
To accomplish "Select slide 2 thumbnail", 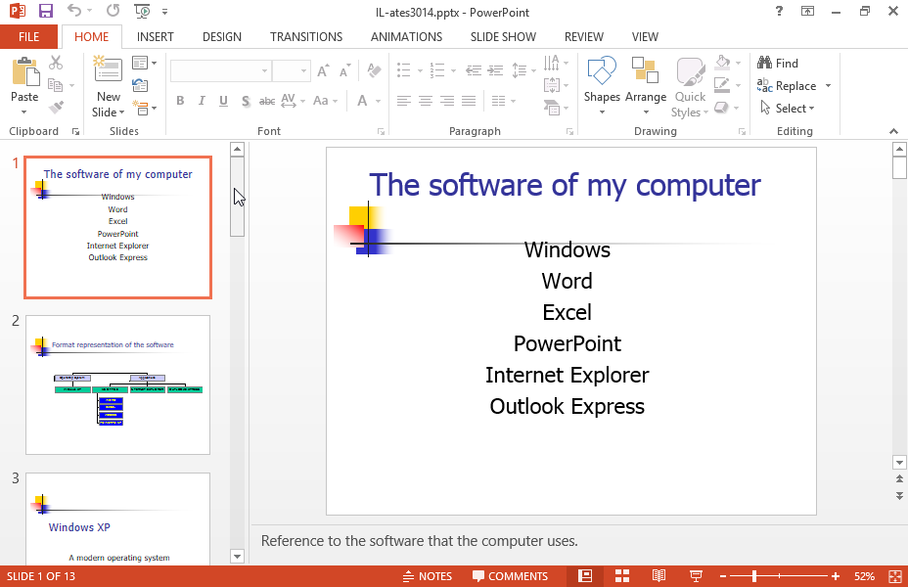I will pyautogui.click(x=117, y=384).
